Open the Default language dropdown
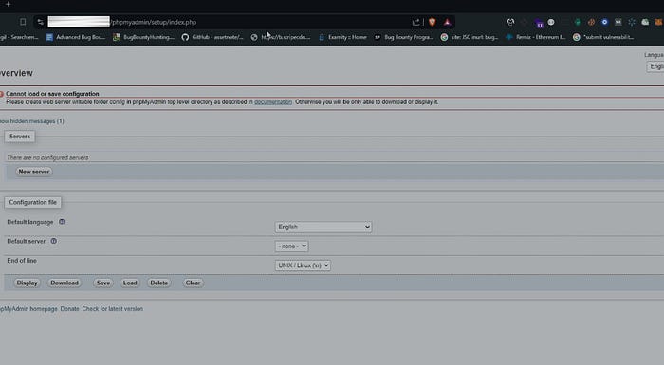 tap(323, 227)
